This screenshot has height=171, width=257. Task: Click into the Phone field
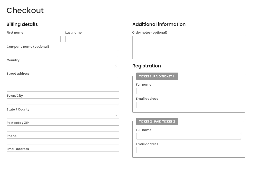coord(63,142)
